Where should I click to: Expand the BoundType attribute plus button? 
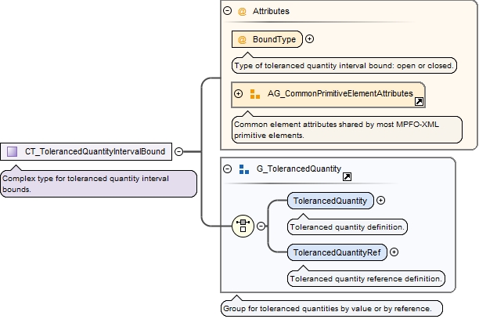pyautogui.click(x=309, y=39)
